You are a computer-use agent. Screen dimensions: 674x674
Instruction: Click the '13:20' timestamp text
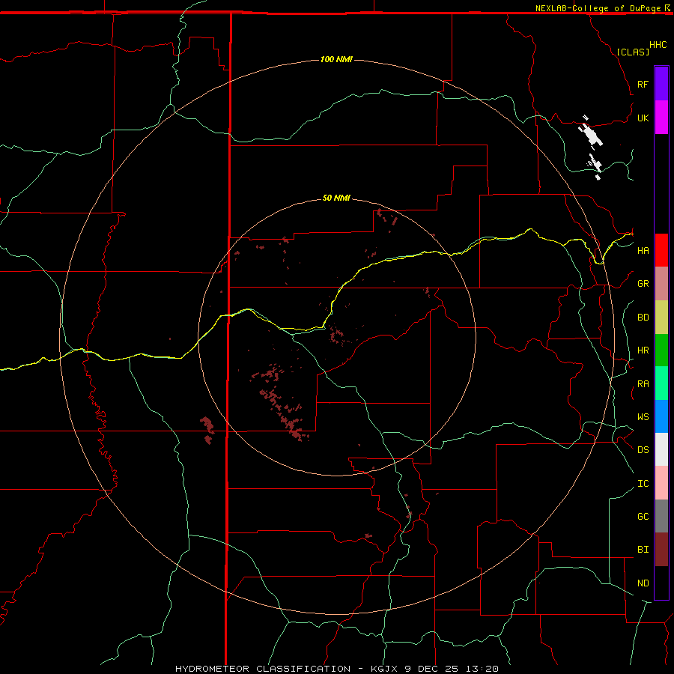tap(484, 669)
